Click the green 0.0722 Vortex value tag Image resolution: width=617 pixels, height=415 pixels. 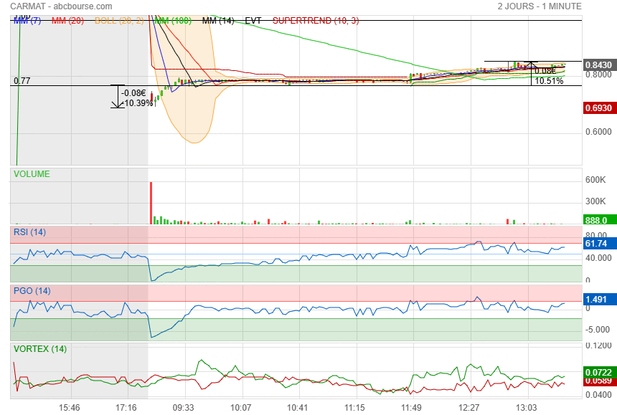pos(598,373)
